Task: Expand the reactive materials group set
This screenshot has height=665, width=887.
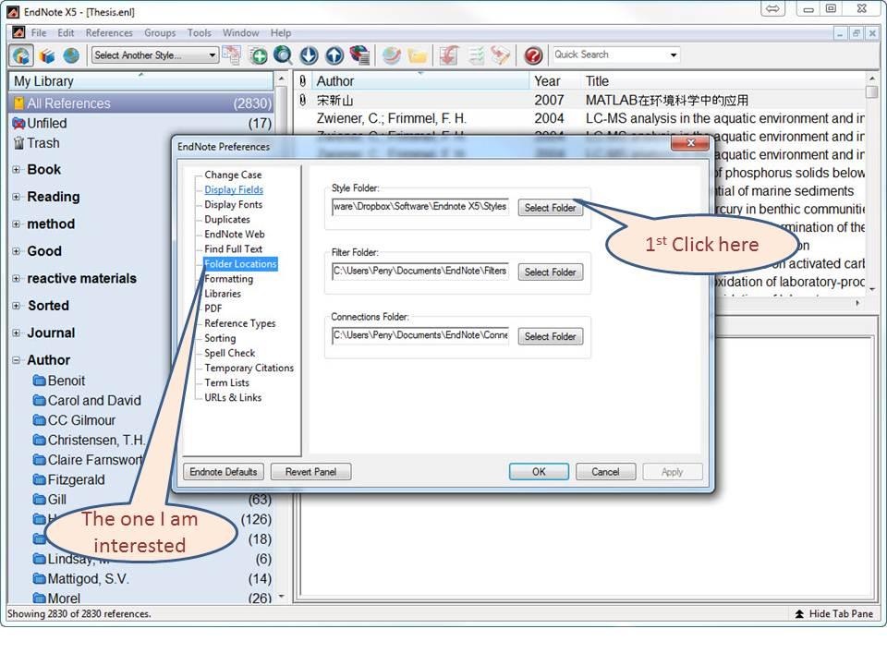Action: point(17,278)
